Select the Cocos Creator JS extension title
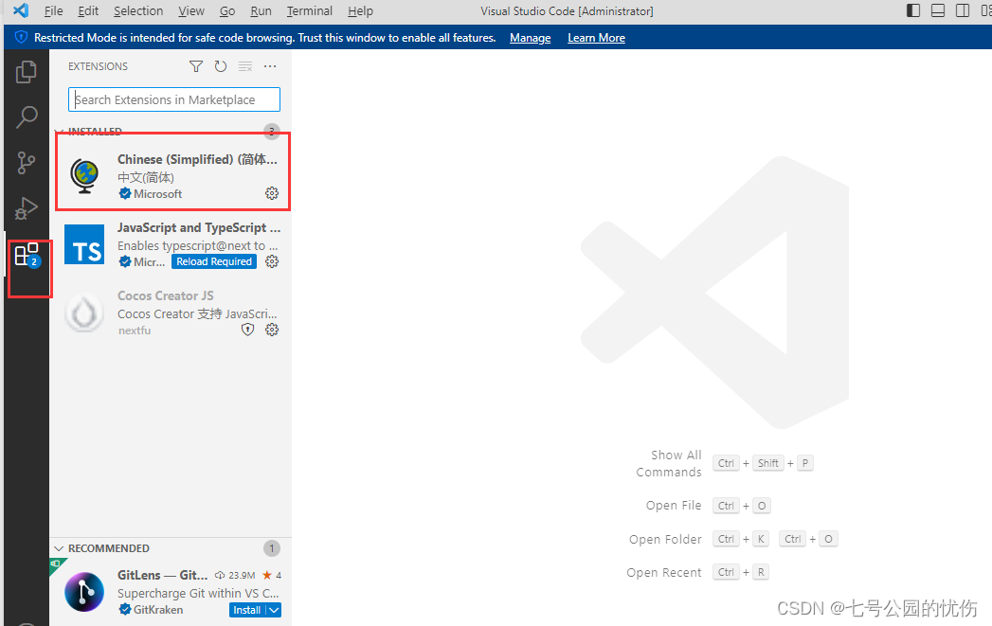Viewport: 992px width, 626px height. [166, 295]
